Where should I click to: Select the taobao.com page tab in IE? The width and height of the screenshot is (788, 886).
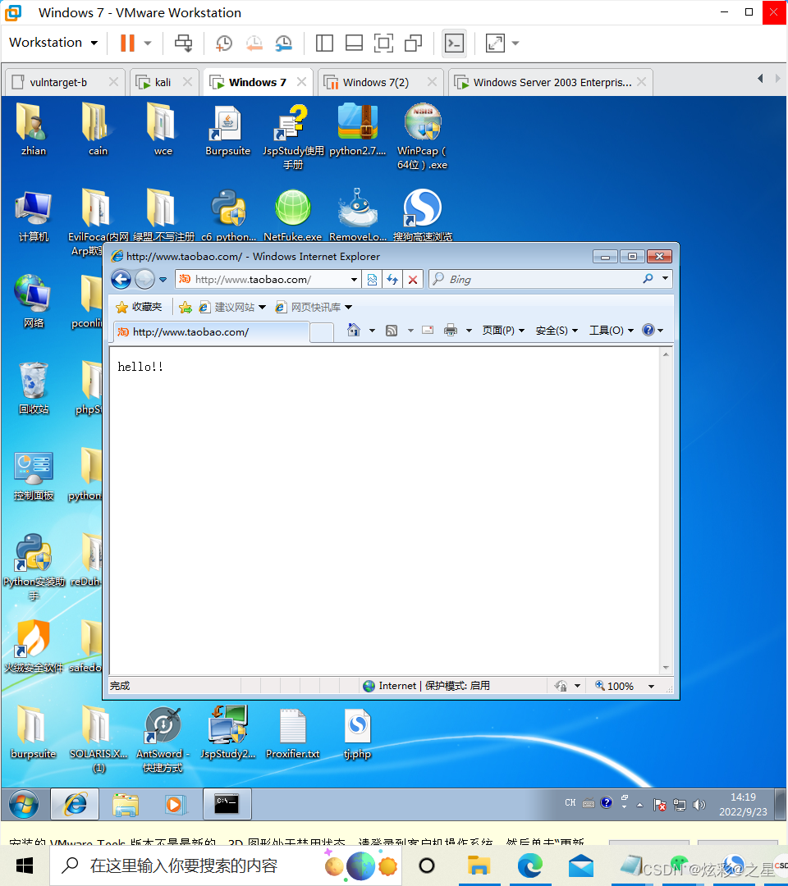[x=212, y=331]
